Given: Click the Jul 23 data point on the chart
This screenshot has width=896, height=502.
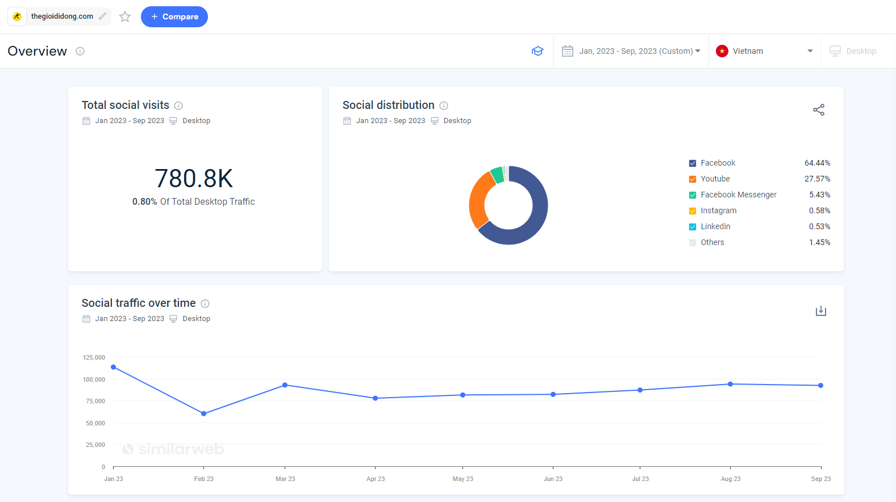Looking at the screenshot, I should pos(640,390).
